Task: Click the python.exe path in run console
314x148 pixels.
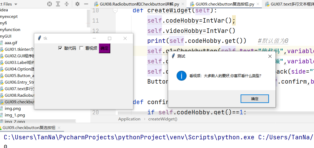Action: [x=129, y=137]
